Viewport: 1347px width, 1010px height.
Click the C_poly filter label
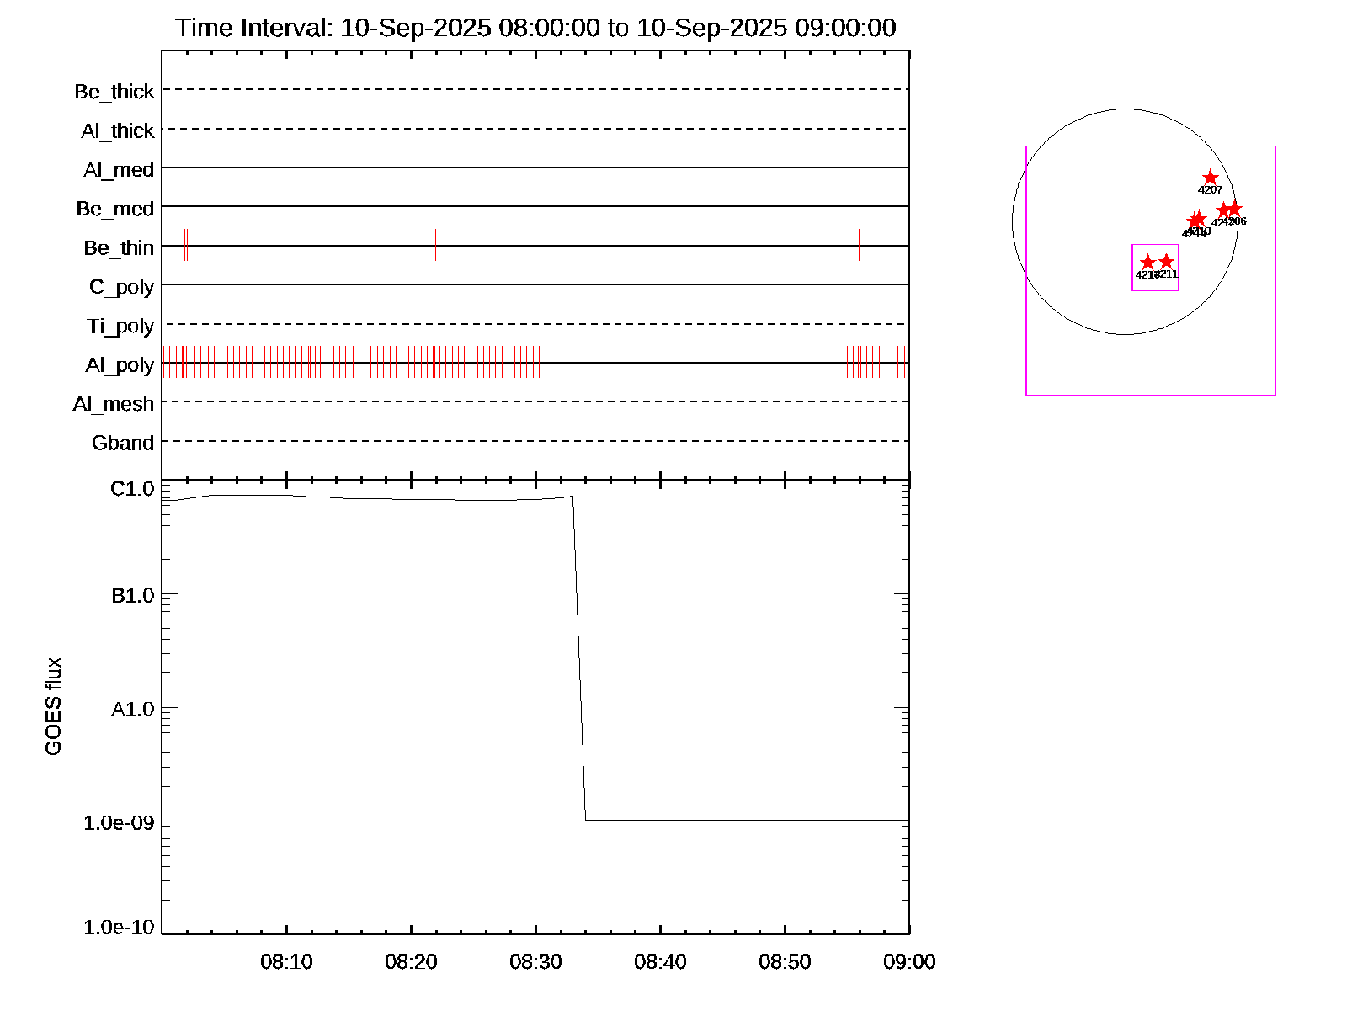pyautogui.click(x=121, y=287)
